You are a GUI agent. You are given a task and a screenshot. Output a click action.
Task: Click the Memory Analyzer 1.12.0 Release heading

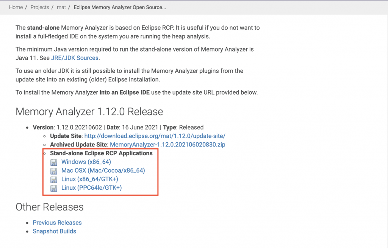89,112
